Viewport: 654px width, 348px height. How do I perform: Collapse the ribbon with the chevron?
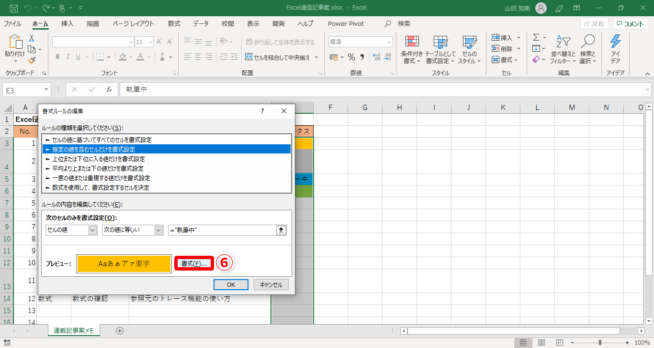(648, 74)
